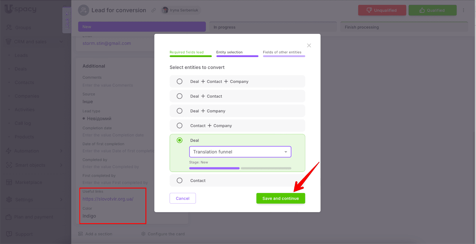Click the Settings gear icon

tap(9, 199)
